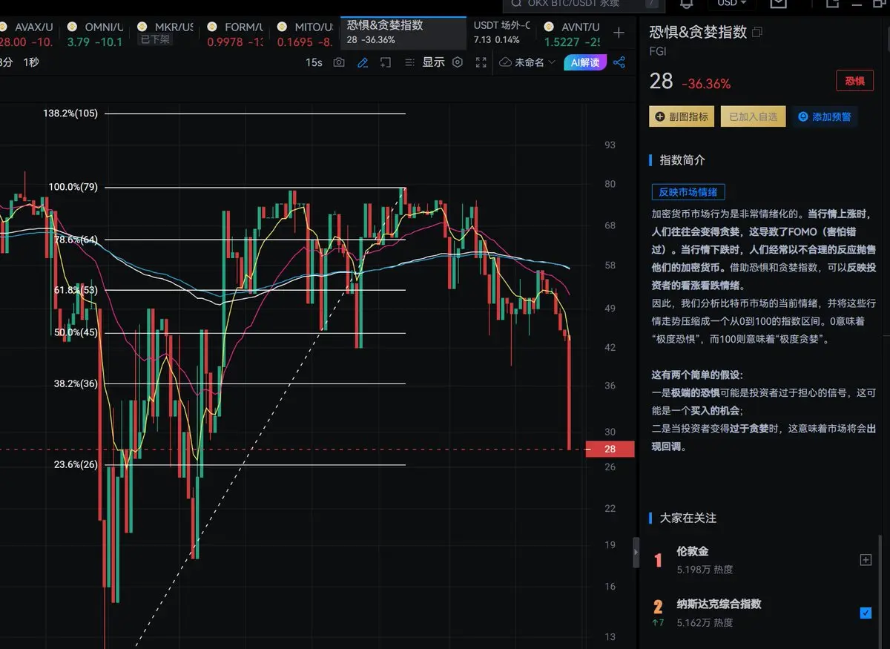Viewport: 890px width, 649px height.
Task: Click the 副图指标 button
Action: [x=682, y=116]
